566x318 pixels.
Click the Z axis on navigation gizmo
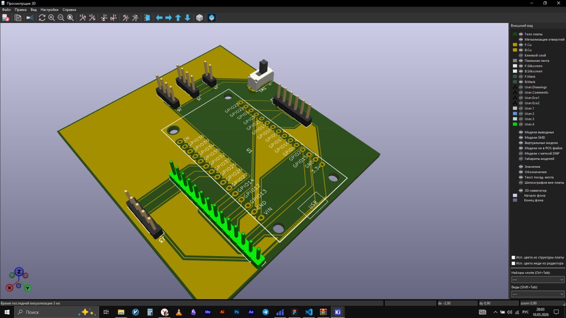click(x=19, y=271)
